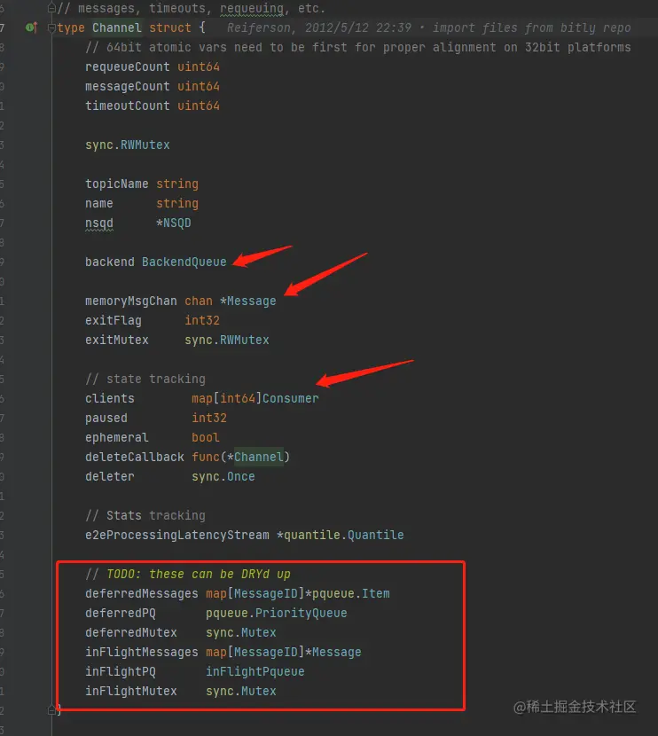Click the topicName field

pos(116,184)
